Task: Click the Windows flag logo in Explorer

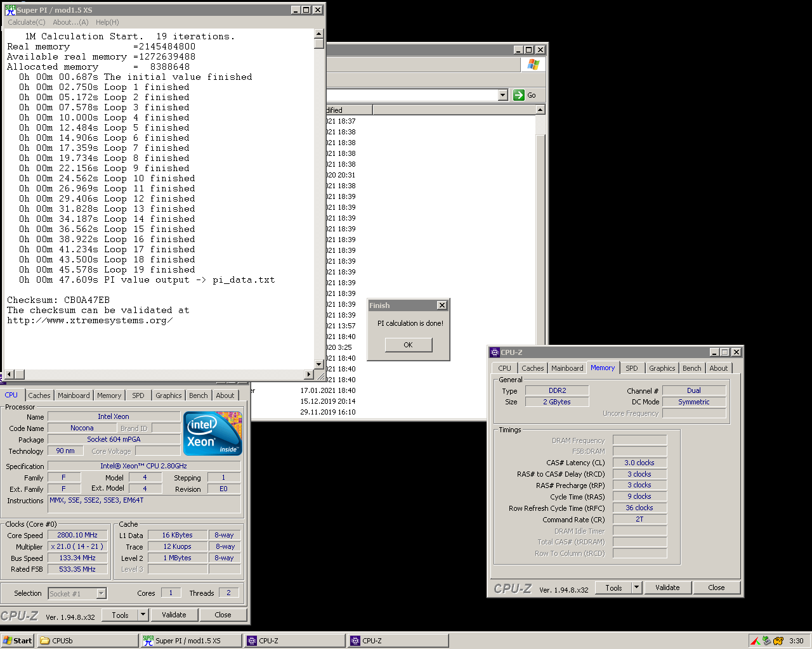Action: (533, 65)
